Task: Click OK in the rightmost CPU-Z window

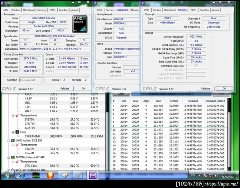Action: click(224, 89)
